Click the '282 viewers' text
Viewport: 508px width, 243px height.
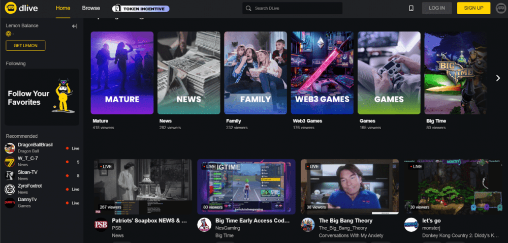170,128
